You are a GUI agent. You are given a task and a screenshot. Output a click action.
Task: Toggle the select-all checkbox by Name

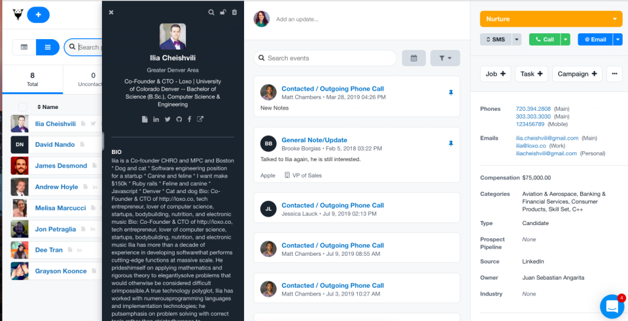coord(23,107)
